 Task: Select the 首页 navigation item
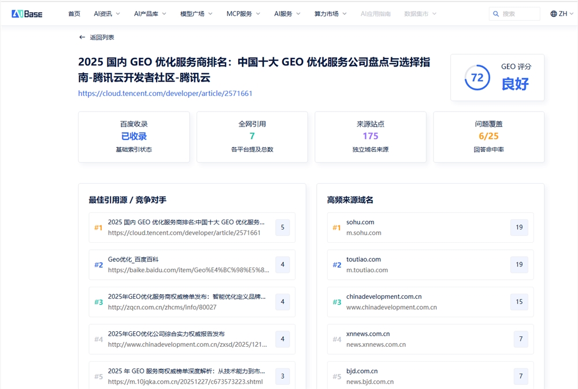(74, 13)
